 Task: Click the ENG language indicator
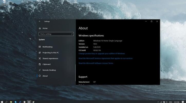point(171,102)
